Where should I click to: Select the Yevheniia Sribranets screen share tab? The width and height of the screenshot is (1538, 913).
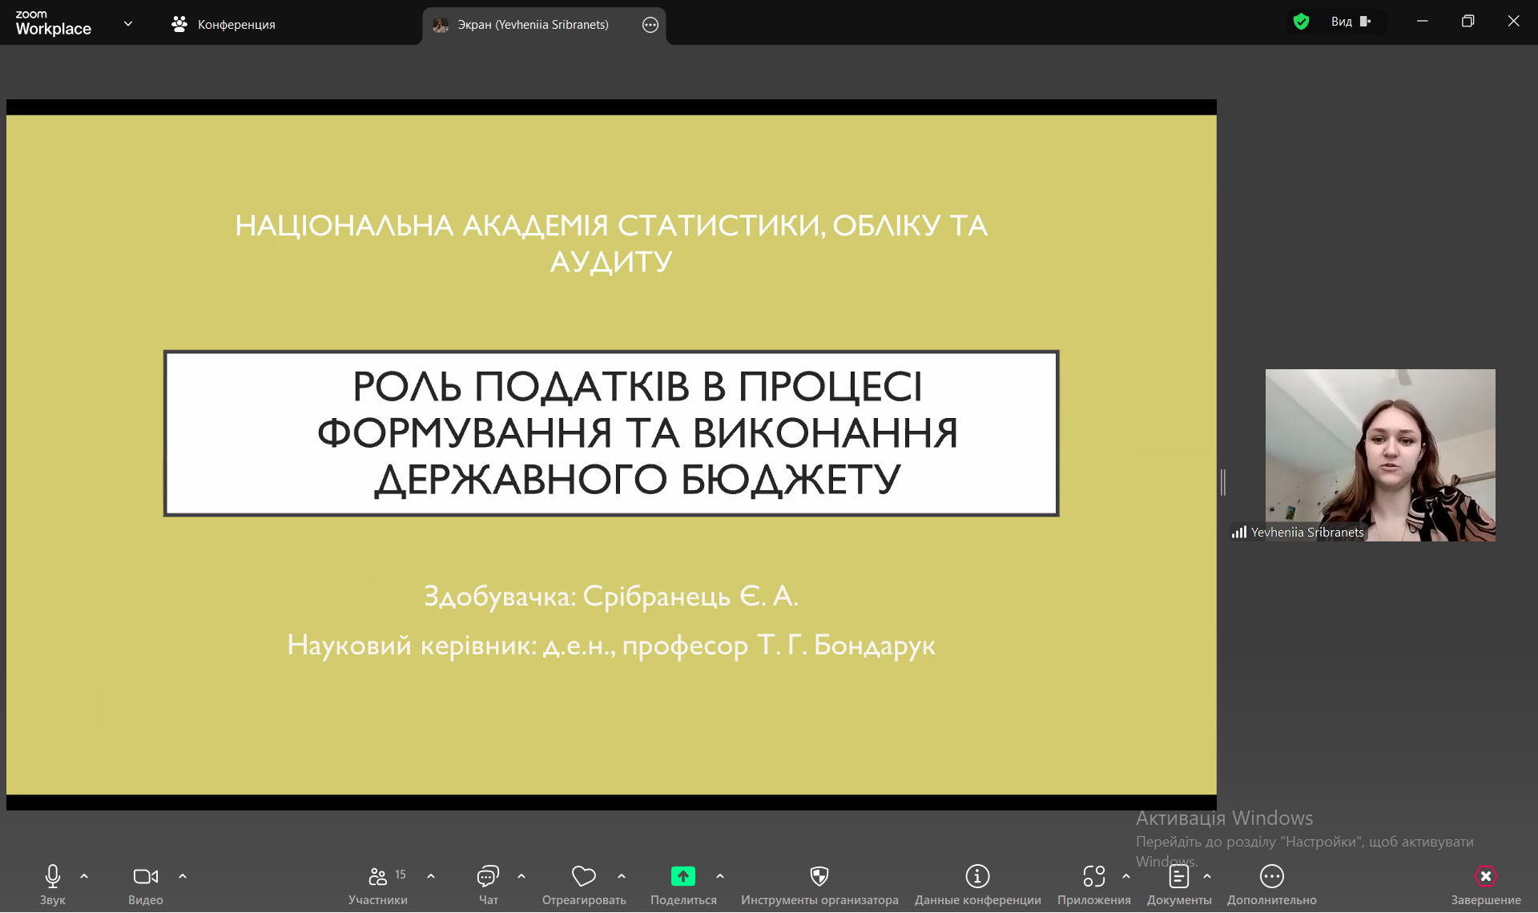point(533,25)
